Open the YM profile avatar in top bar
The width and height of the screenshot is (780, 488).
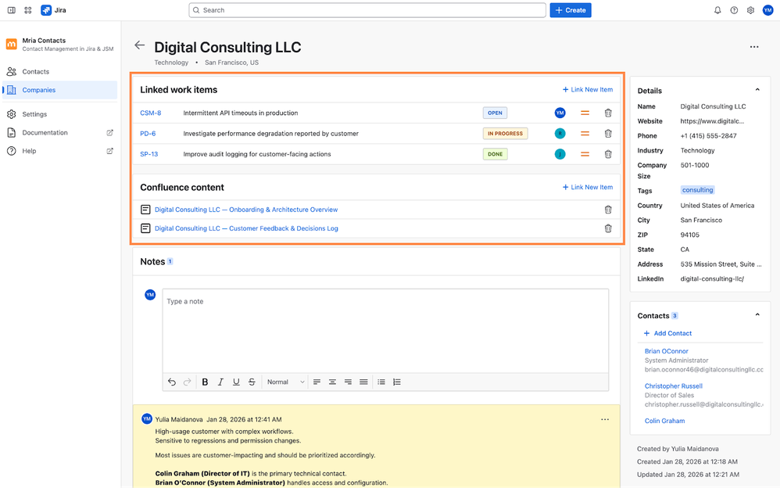click(767, 10)
